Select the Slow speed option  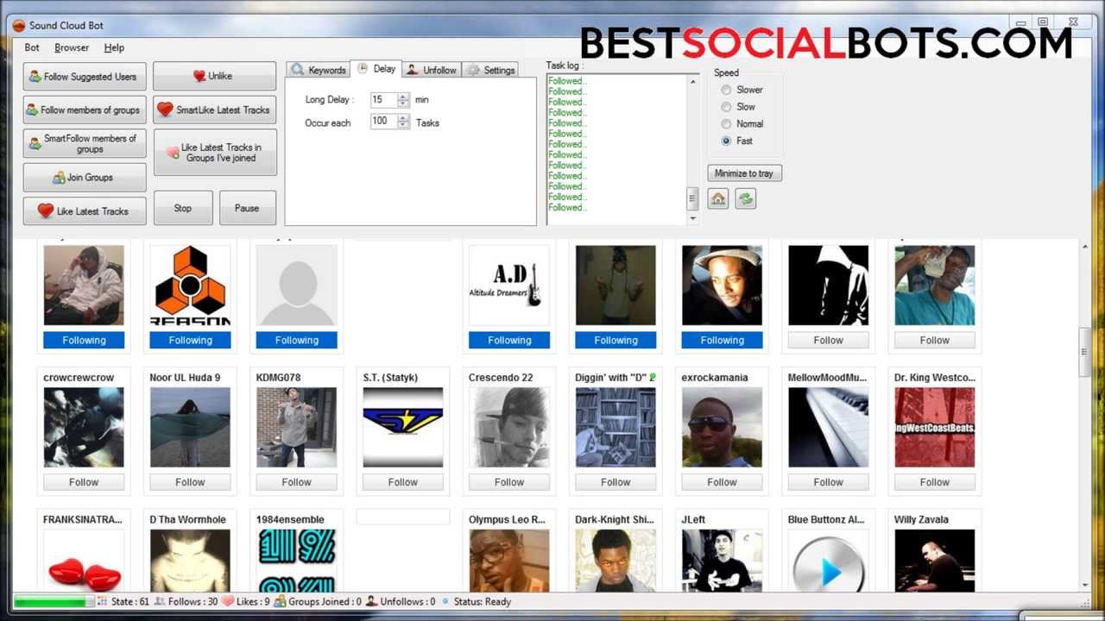coord(726,107)
